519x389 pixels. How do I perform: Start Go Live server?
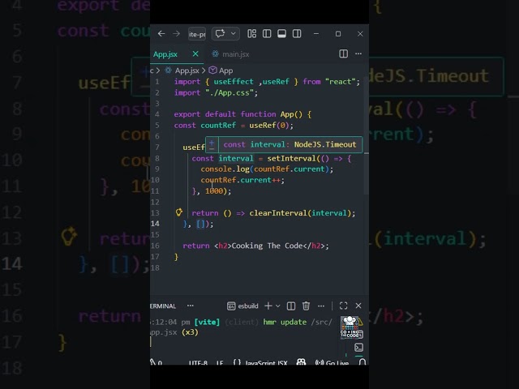(x=332, y=362)
